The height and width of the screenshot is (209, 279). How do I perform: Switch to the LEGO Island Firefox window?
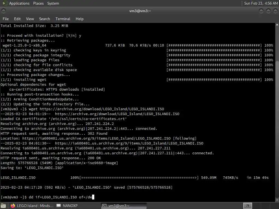pyautogui.click(x=32, y=206)
